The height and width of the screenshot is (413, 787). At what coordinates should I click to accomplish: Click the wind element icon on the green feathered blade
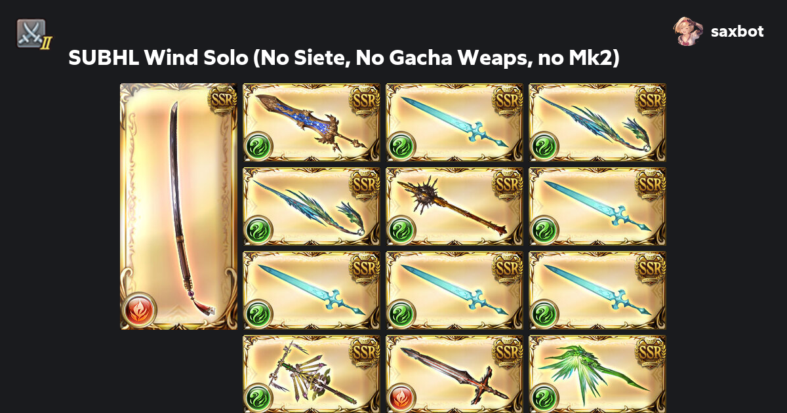pos(544,397)
